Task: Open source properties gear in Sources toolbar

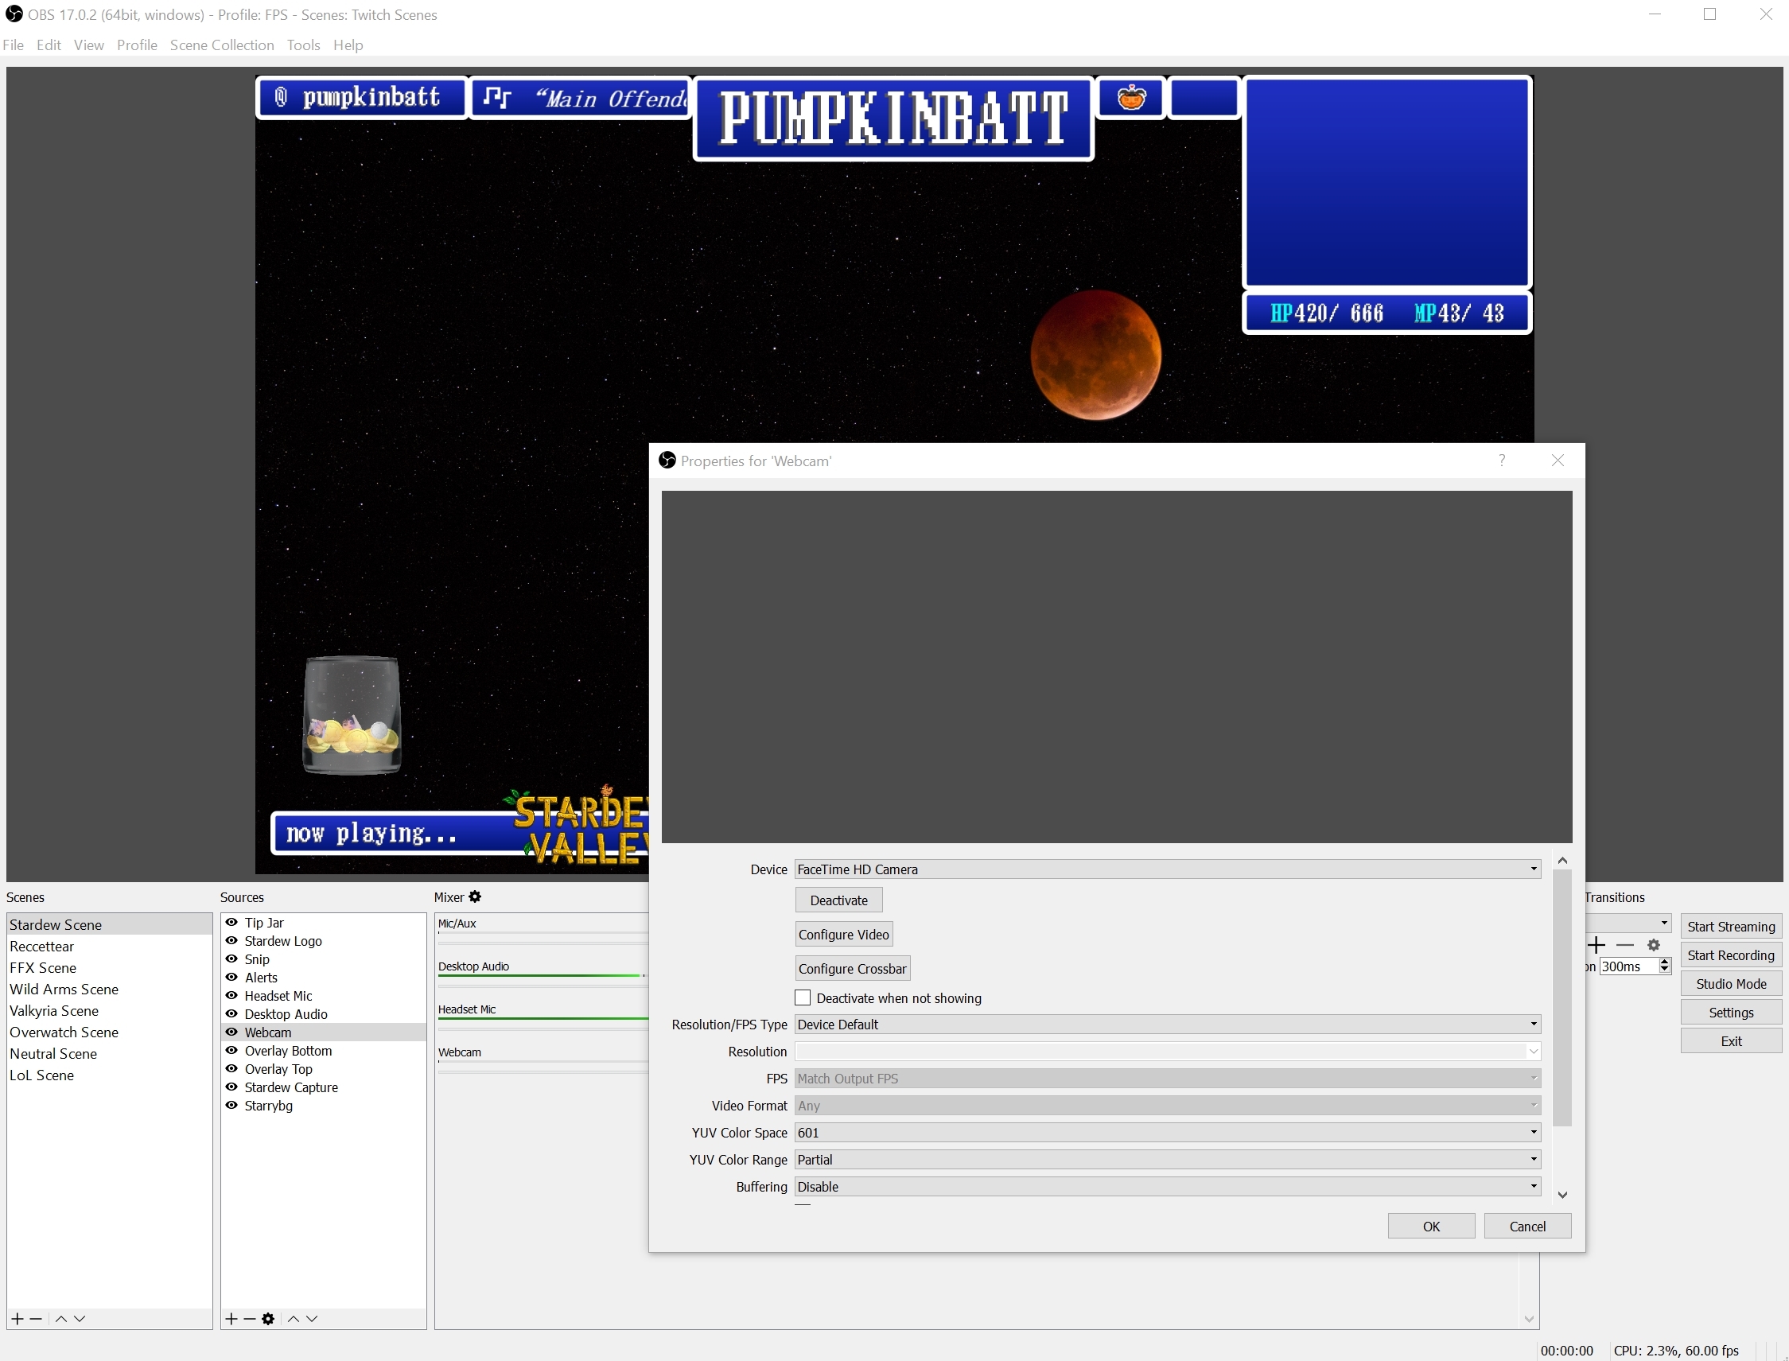Action: pos(268,1319)
